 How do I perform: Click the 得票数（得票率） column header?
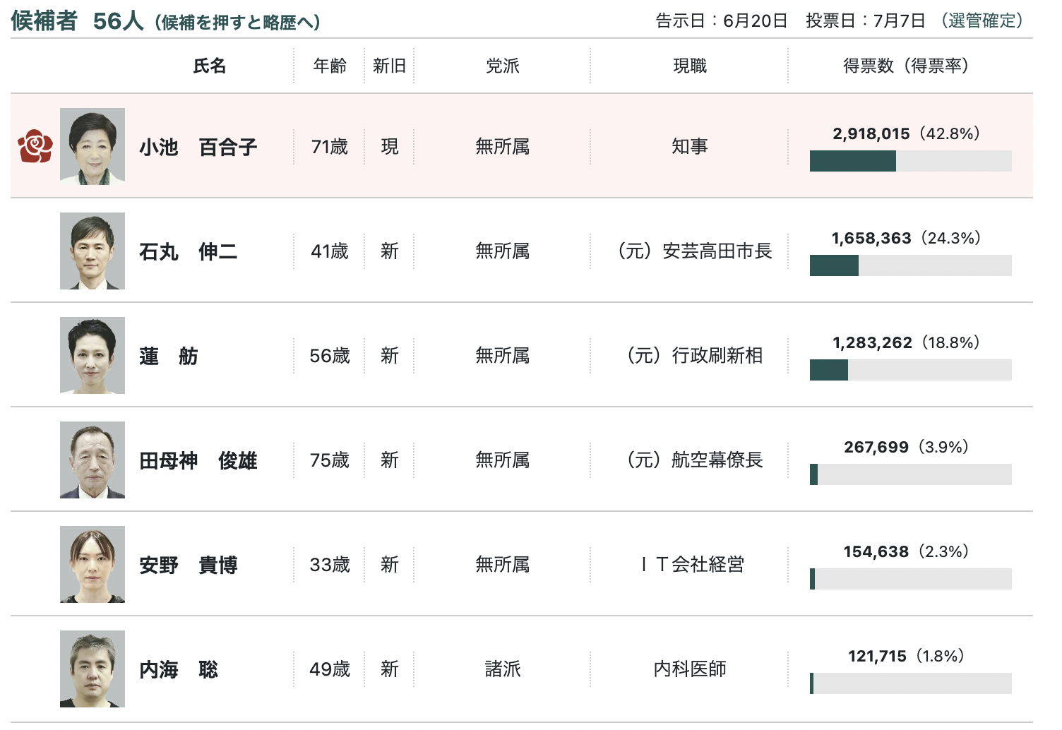tap(906, 66)
